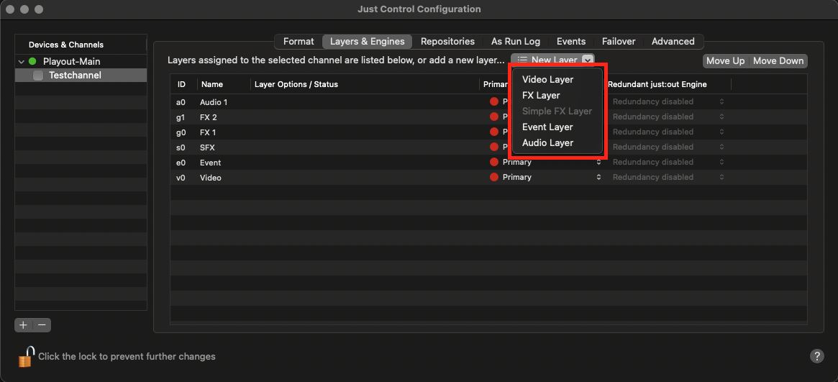Collapse the Playout-Main tree node
Image resolution: width=838 pixels, height=382 pixels.
pyautogui.click(x=22, y=61)
